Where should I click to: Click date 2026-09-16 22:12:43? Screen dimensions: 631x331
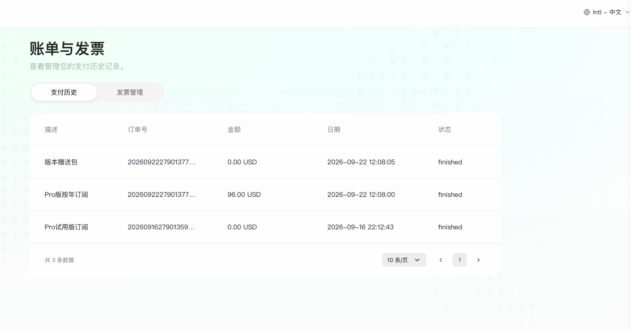pyautogui.click(x=360, y=227)
